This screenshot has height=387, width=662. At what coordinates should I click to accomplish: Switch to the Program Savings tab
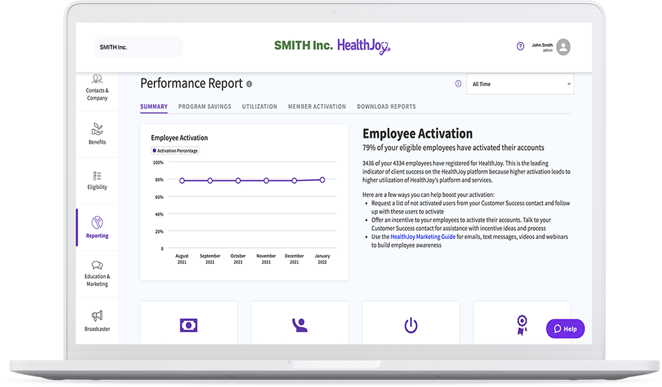click(205, 107)
